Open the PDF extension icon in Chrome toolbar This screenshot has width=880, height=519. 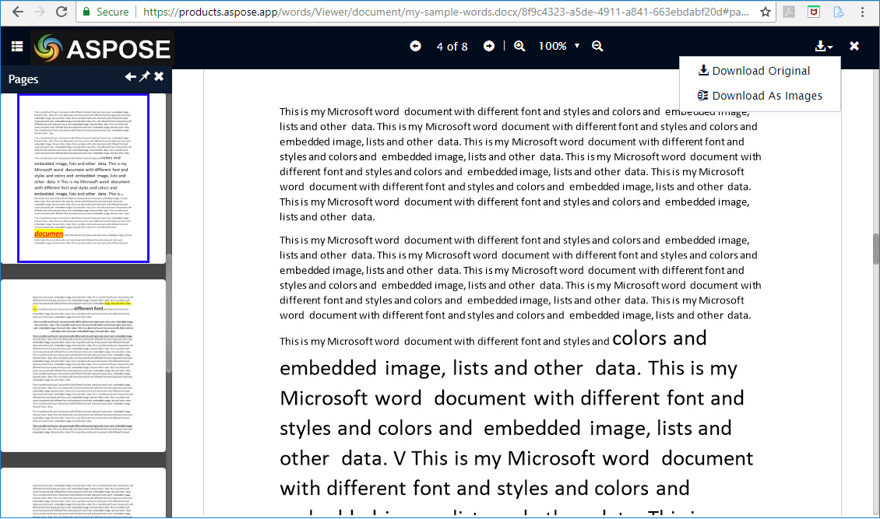pyautogui.click(x=789, y=11)
